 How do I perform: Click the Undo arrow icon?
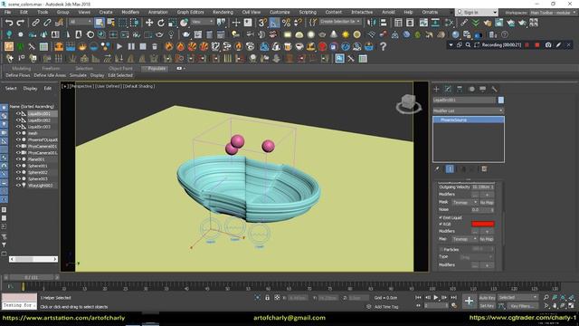pos(9,23)
